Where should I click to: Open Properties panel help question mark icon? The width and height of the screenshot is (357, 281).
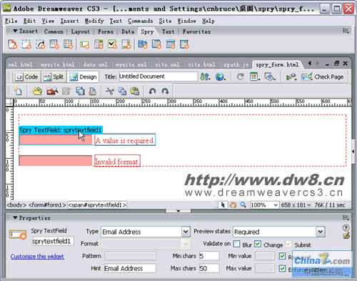(x=346, y=228)
